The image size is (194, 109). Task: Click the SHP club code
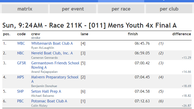click(x=21, y=91)
